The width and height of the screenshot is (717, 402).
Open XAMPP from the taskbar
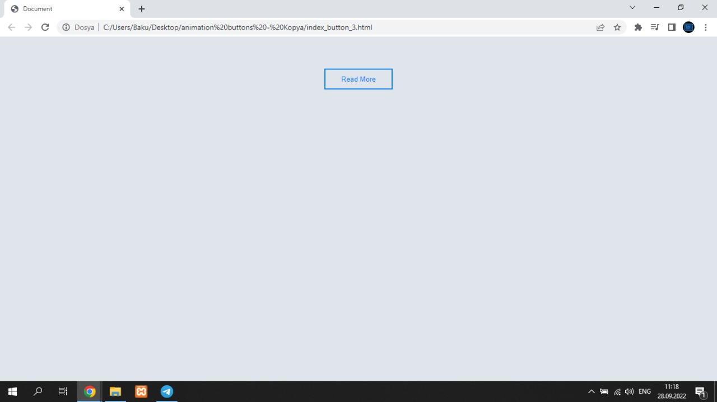[141, 391]
